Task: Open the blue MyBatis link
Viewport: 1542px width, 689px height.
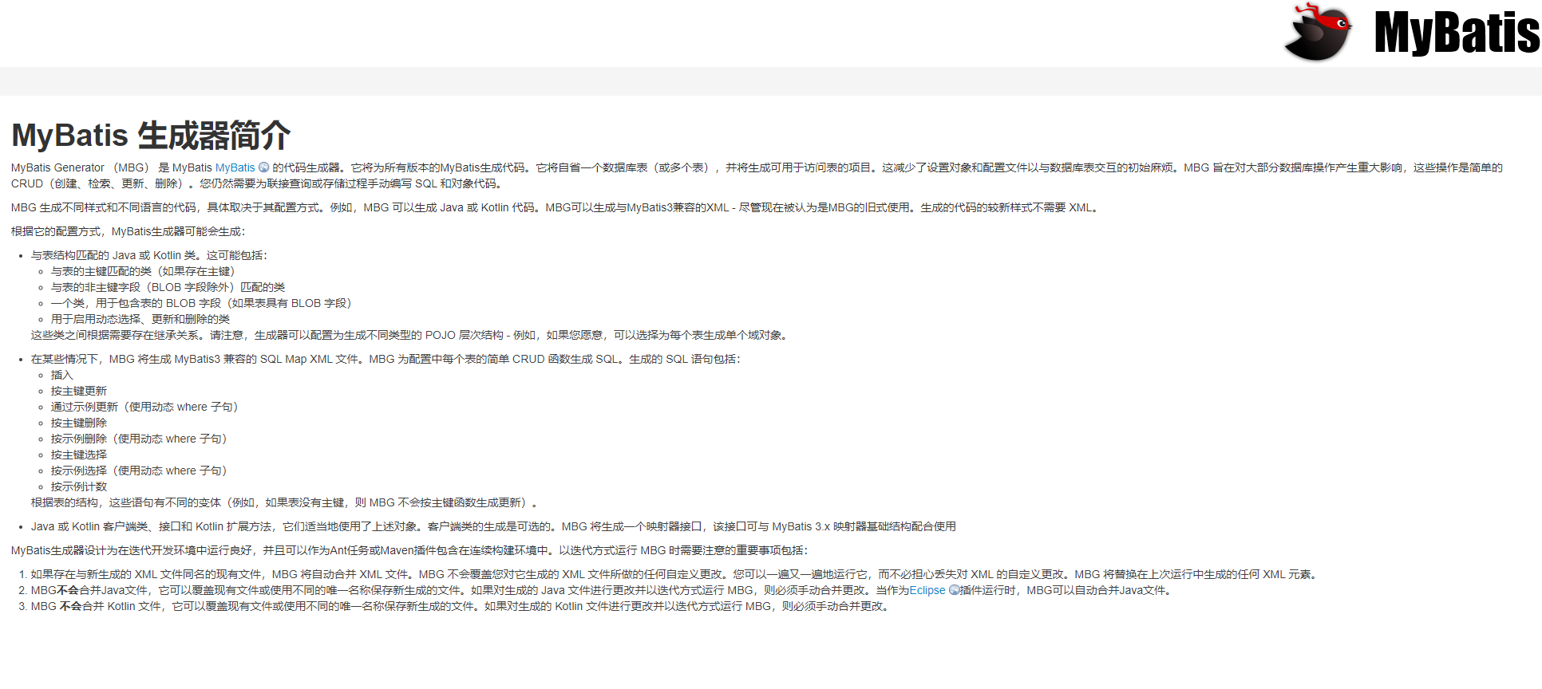Action: pos(235,167)
